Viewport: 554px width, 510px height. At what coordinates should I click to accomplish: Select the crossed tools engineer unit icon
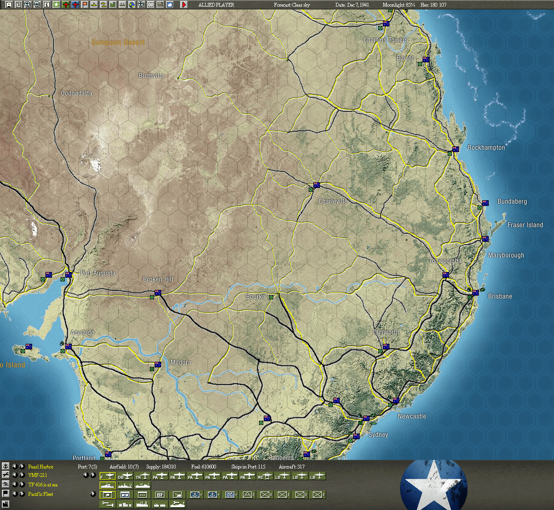pyautogui.click(x=230, y=495)
